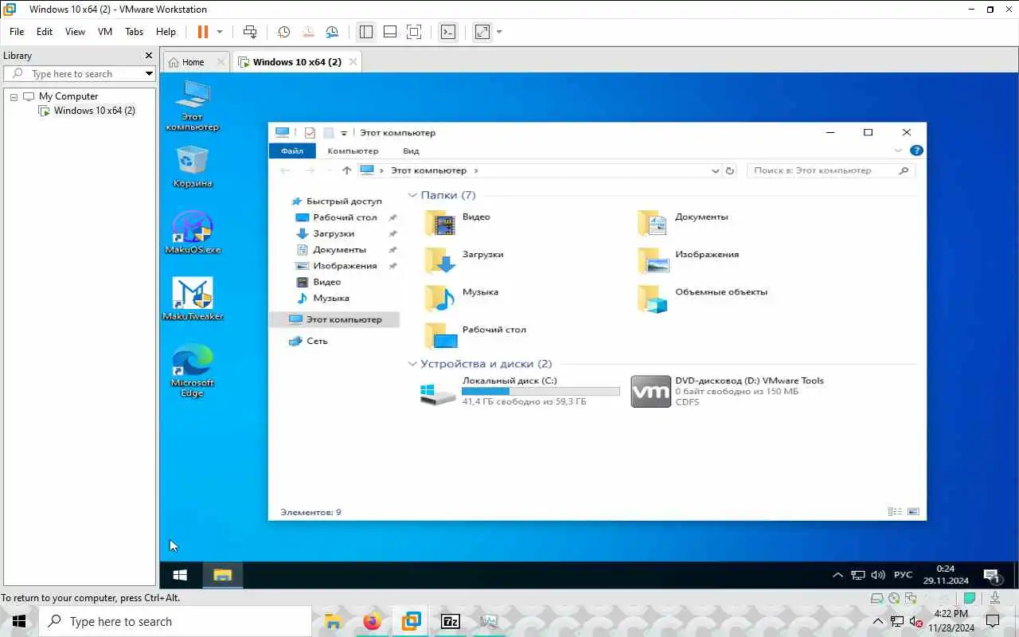This screenshot has width=1019, height=637.
Task: Select Рабочий стол in the navigation pane
Action: click(345, 217)
